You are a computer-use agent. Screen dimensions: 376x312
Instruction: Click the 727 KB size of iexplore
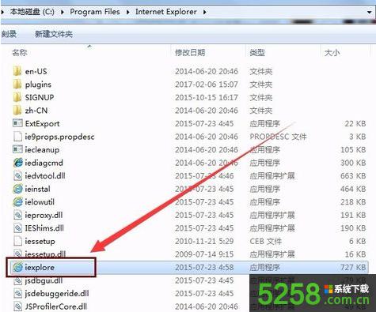pos(353,267)
